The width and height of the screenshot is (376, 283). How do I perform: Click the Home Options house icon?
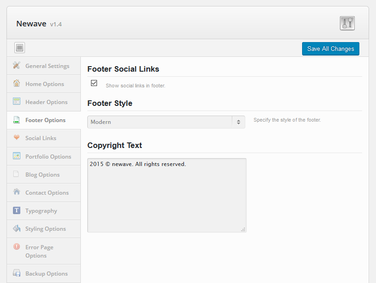pos(17,83)
